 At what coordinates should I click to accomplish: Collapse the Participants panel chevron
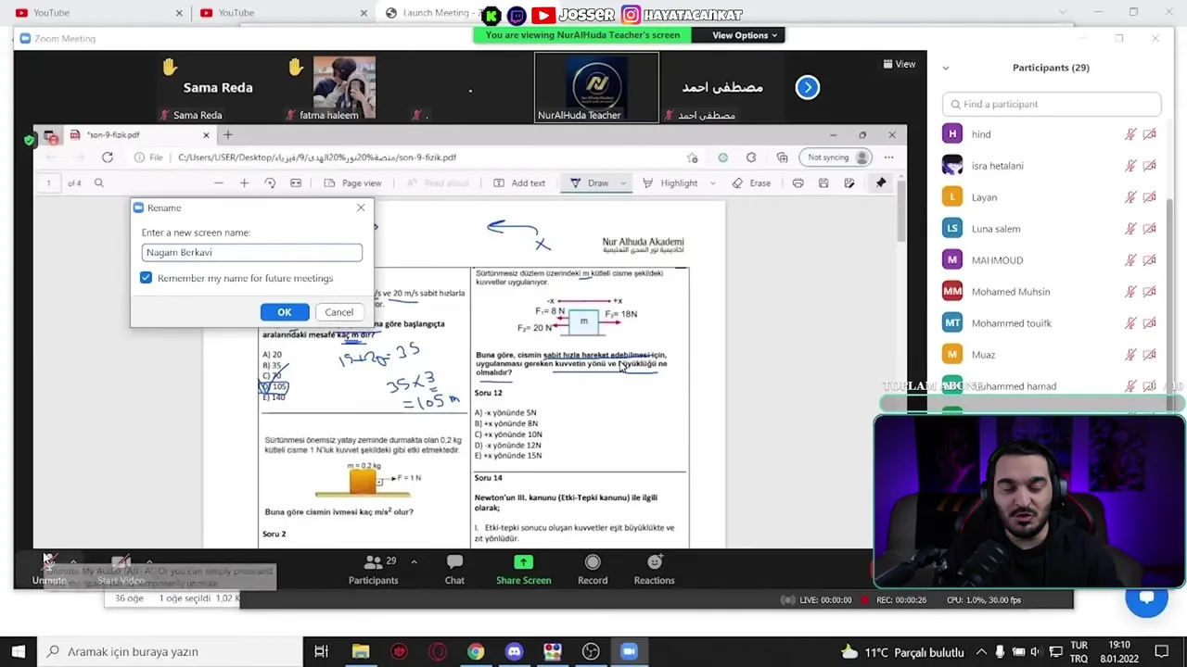coord(945,68)
